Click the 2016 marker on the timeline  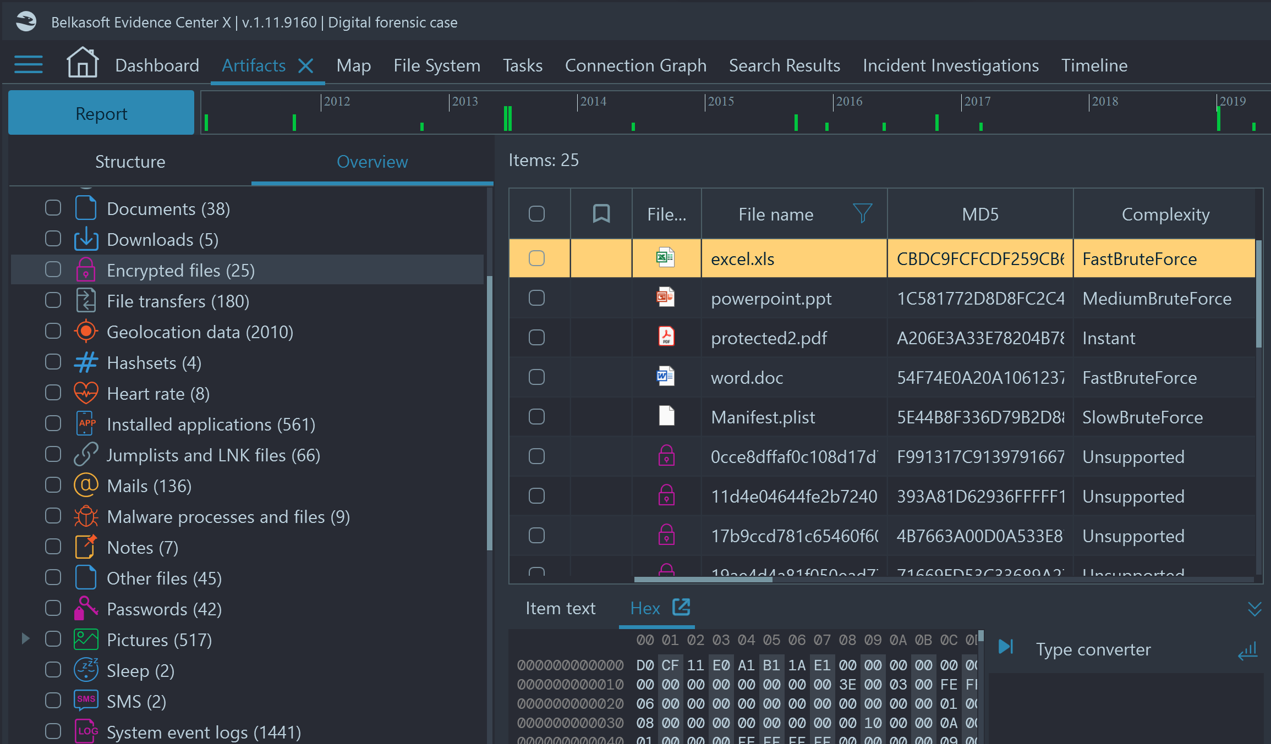849,102
